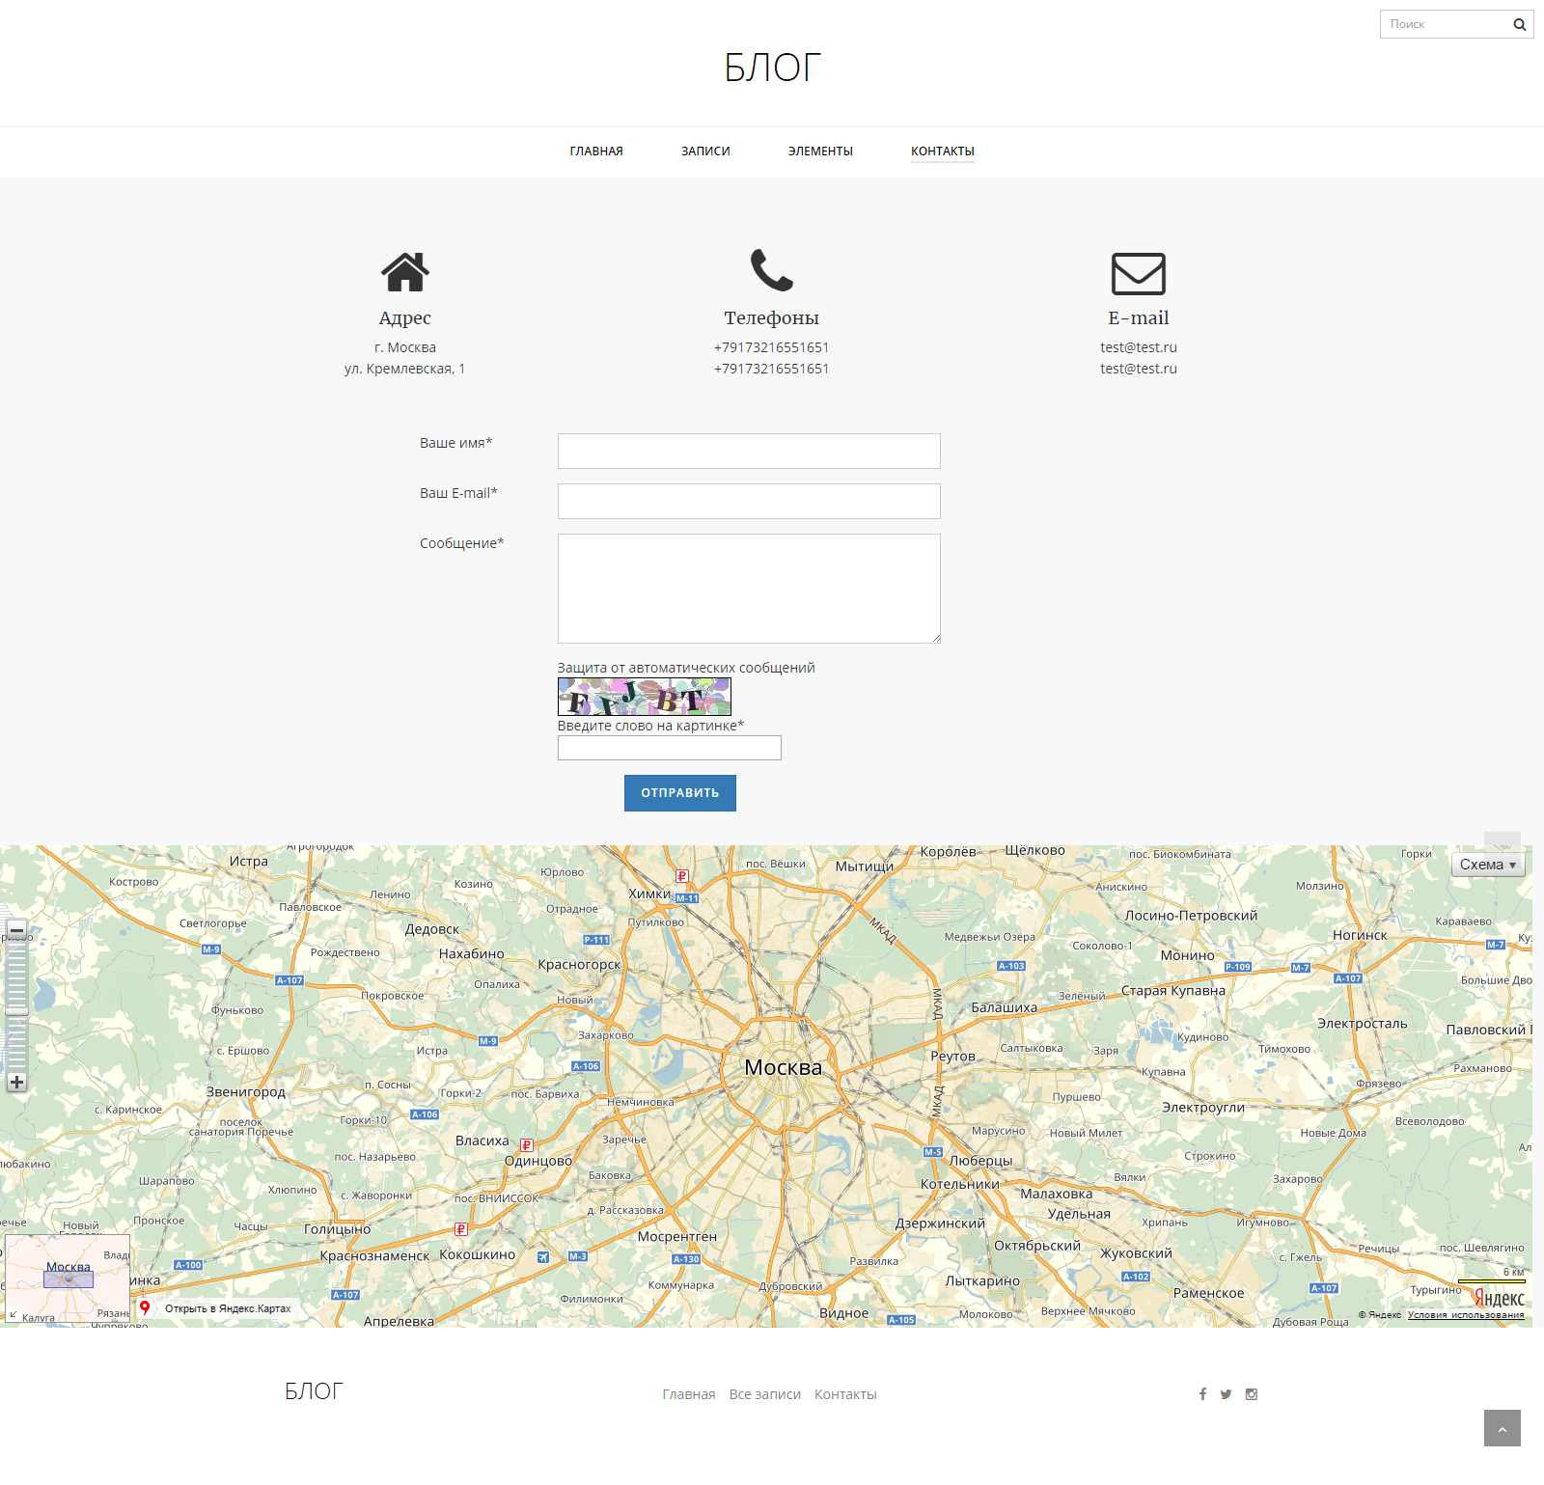Click the envelope E-mail icon
Screen dimensions: 1544x1485
click(x=1138, y=274)
